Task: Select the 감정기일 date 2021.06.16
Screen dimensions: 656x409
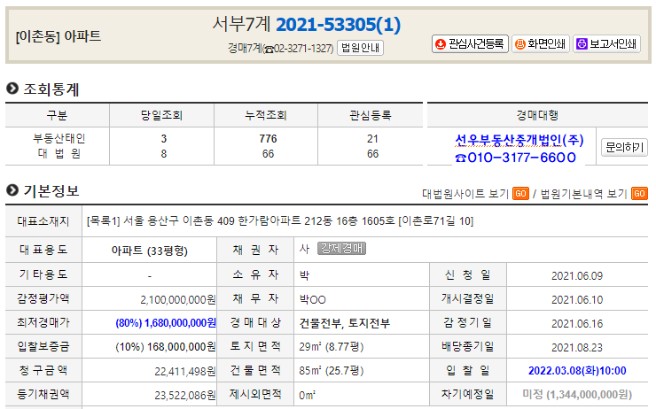Action: click(x=577, y=323)
